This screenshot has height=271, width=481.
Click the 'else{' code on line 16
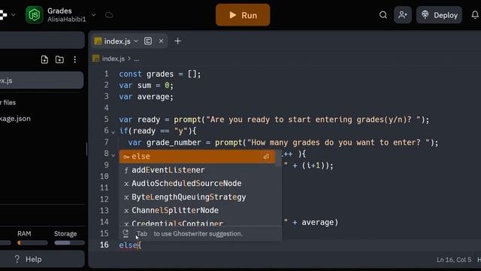click(130, 245)
